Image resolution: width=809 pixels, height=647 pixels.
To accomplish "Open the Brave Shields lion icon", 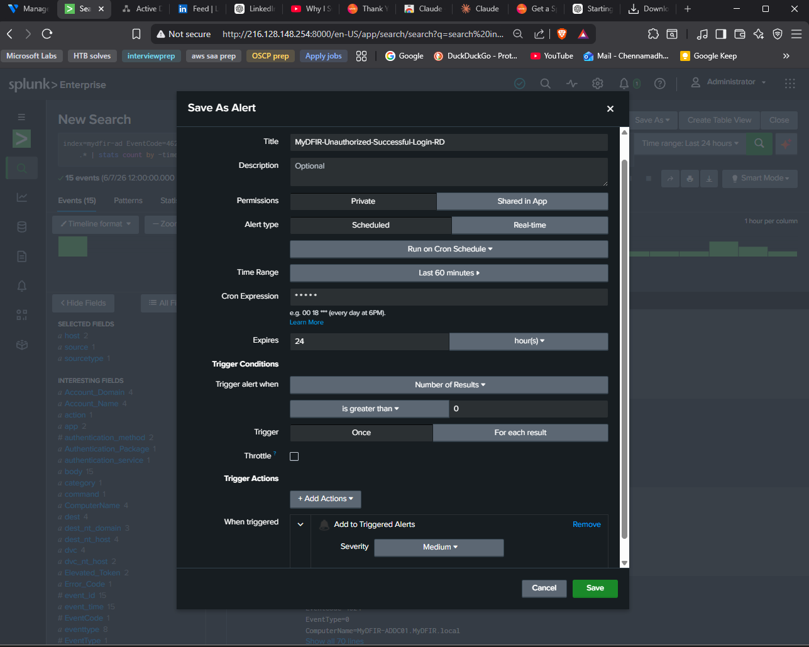I will (x=562, y=34).
